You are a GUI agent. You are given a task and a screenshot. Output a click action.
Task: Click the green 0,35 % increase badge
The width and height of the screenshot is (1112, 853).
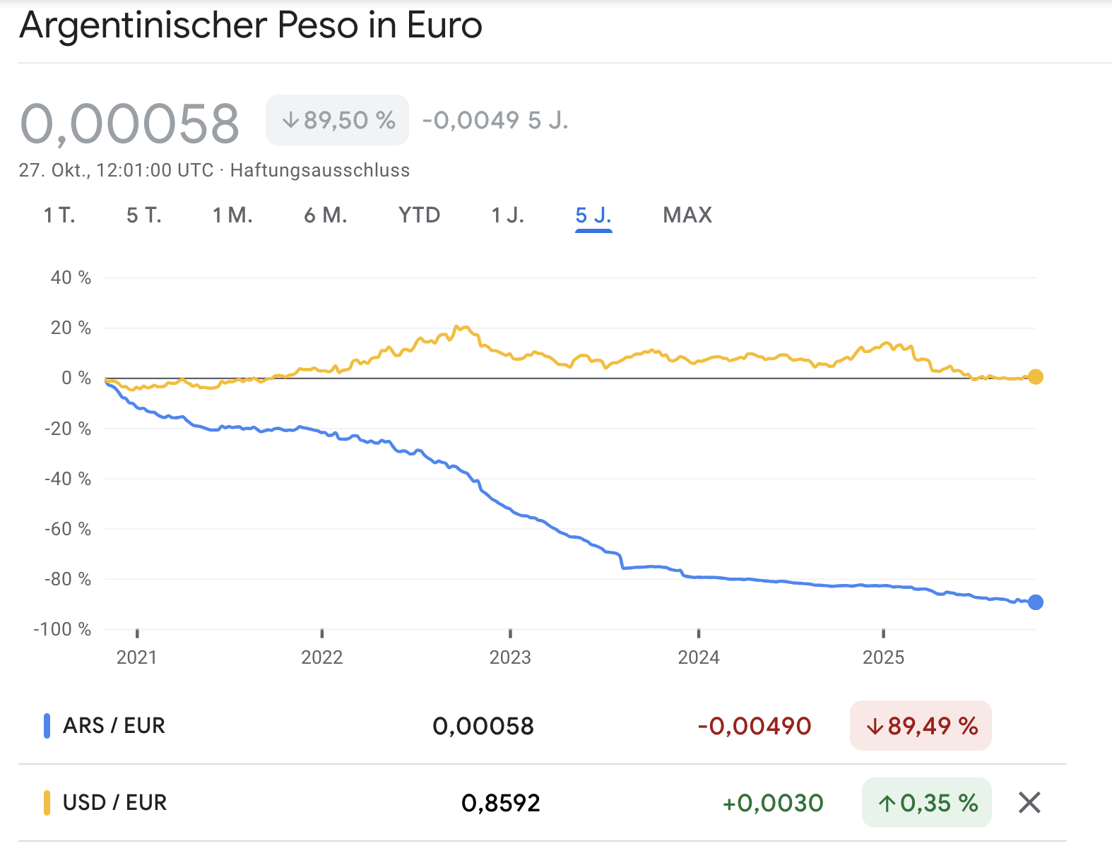[926, 803]
